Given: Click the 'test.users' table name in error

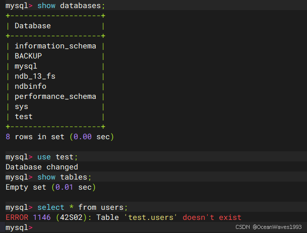Looking at the screenshot, I should (x=151, y=217).
